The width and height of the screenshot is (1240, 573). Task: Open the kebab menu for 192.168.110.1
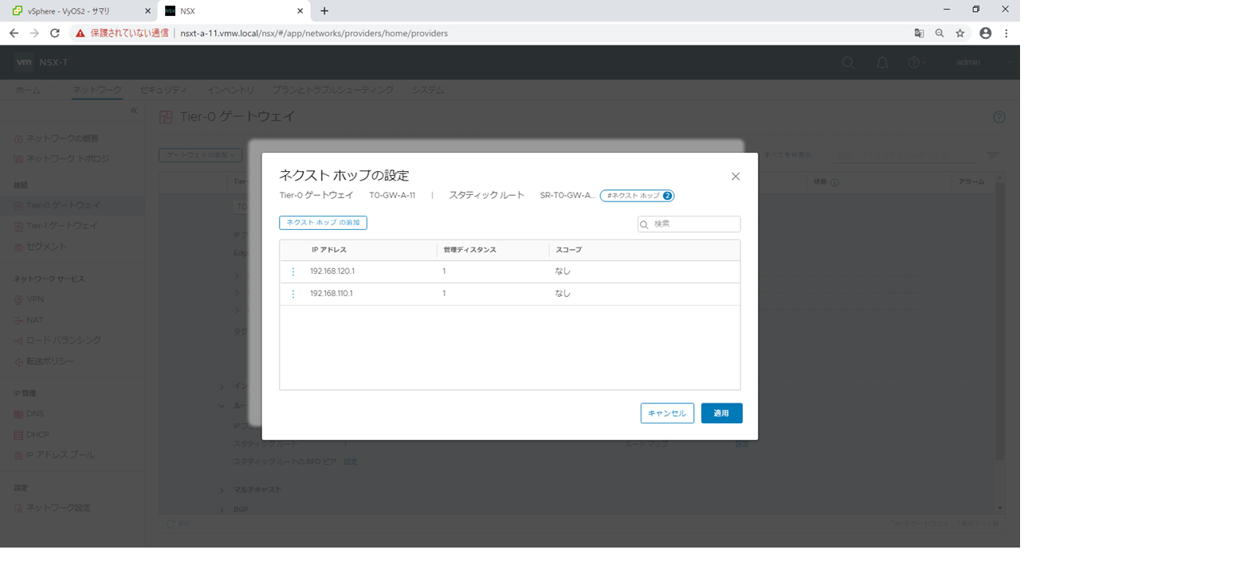(292, 294)
